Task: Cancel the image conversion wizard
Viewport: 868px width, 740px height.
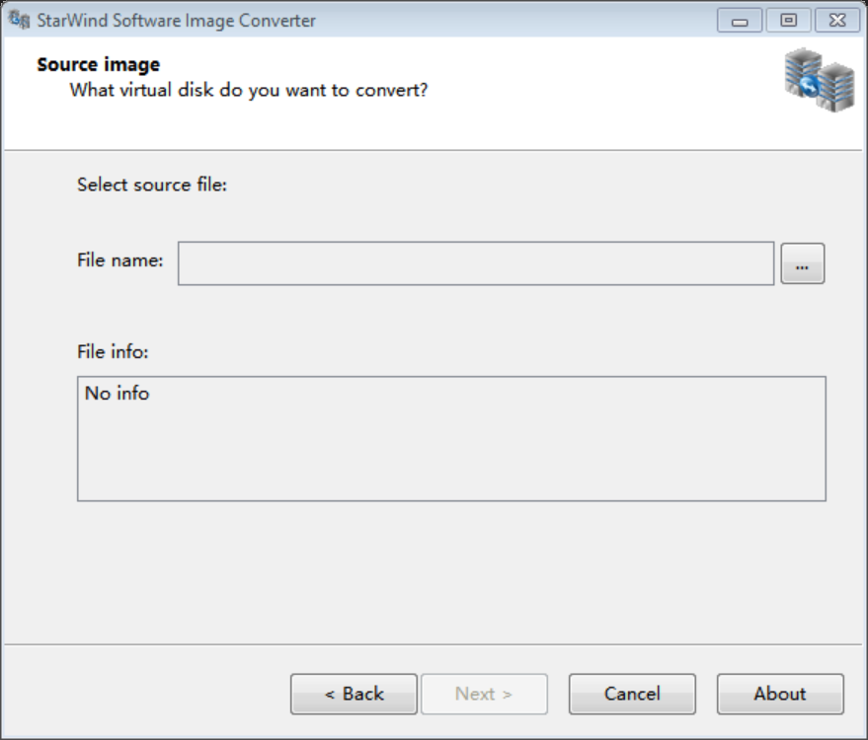Action: click(632, 694)
